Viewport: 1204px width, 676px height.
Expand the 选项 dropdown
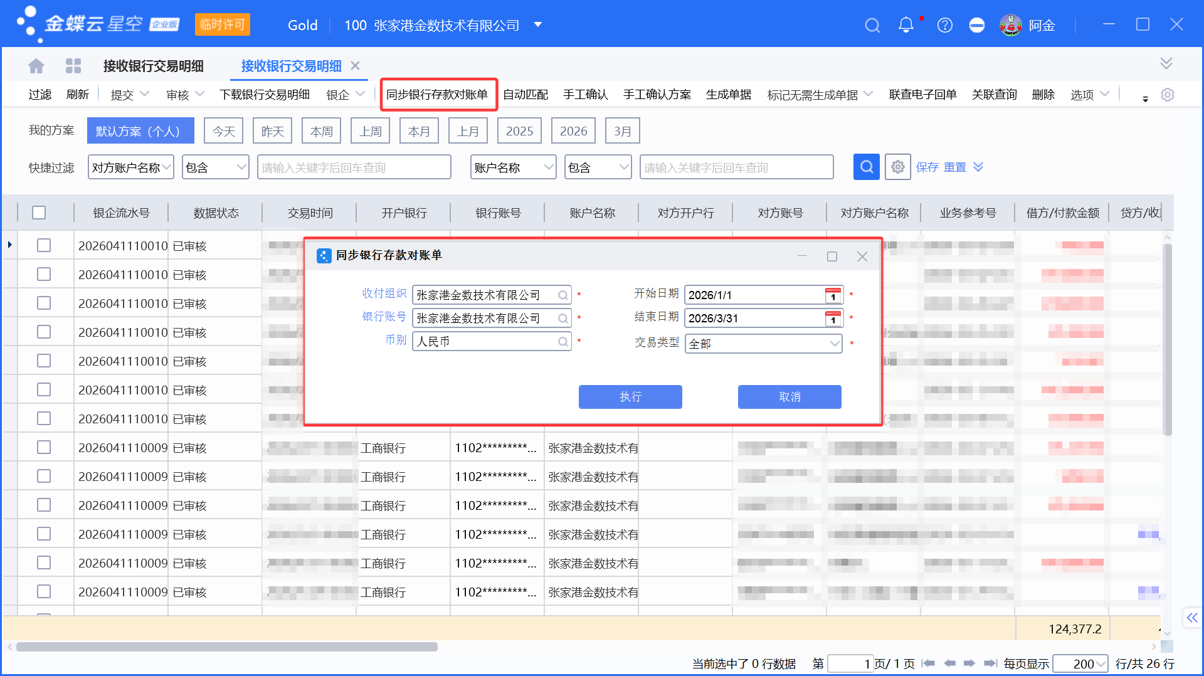[x=1105, y=94]
